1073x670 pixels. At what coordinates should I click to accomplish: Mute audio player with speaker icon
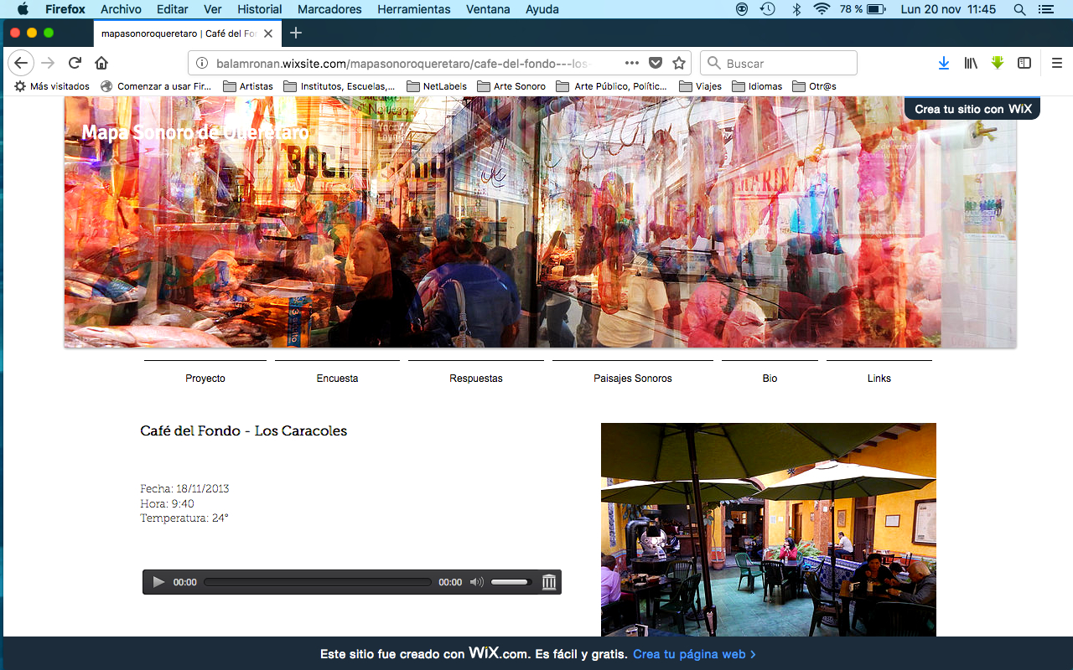(x=476, y=582)
